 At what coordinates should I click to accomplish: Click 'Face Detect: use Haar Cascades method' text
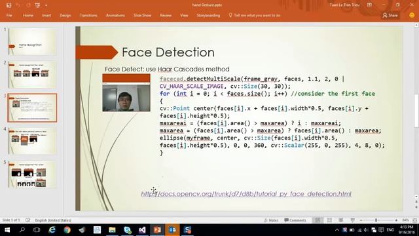coord(167,69)
